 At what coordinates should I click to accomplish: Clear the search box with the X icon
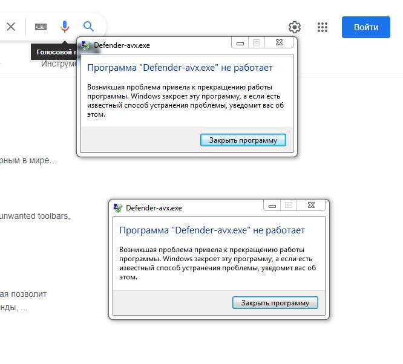(11, 27)
